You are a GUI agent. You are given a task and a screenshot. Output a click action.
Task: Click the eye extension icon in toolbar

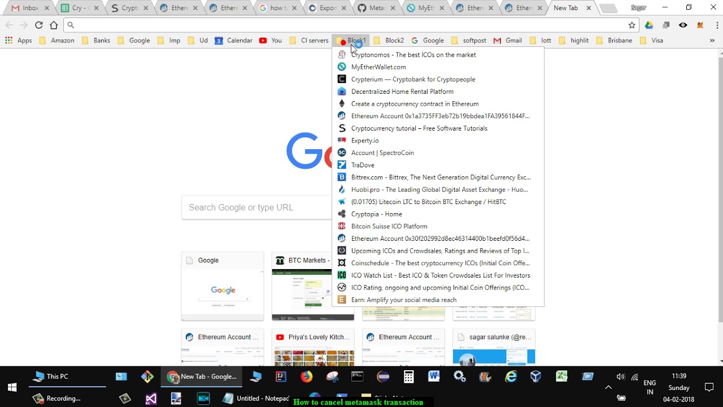683,25
